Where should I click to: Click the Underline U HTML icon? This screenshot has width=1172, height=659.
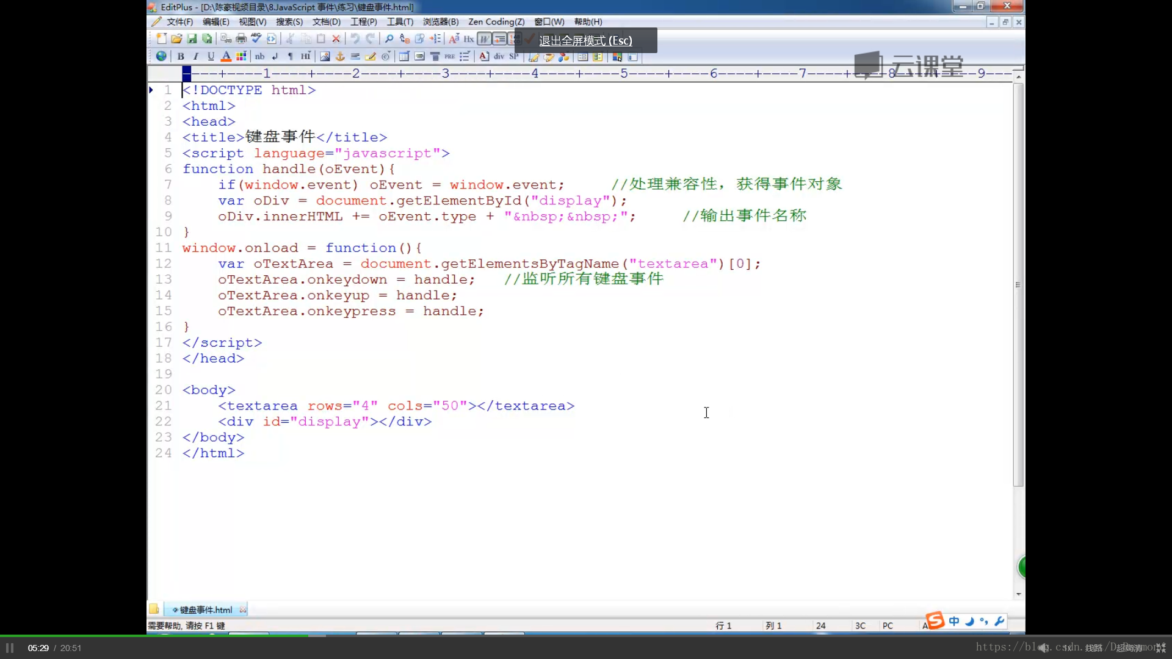click(211, 56)
